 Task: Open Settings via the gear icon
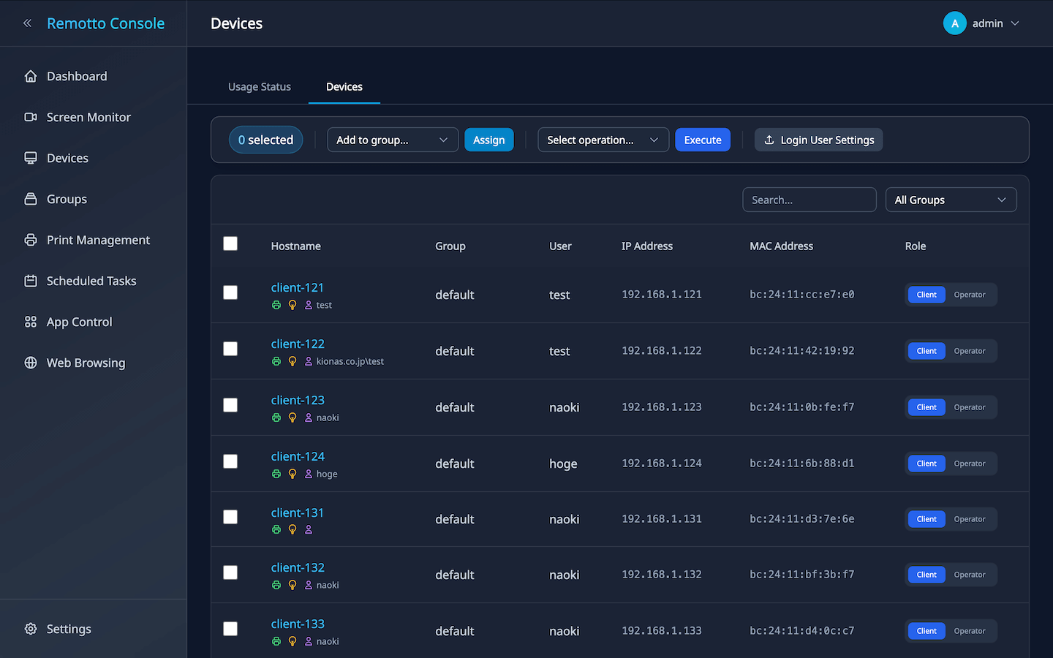(31, 629)
